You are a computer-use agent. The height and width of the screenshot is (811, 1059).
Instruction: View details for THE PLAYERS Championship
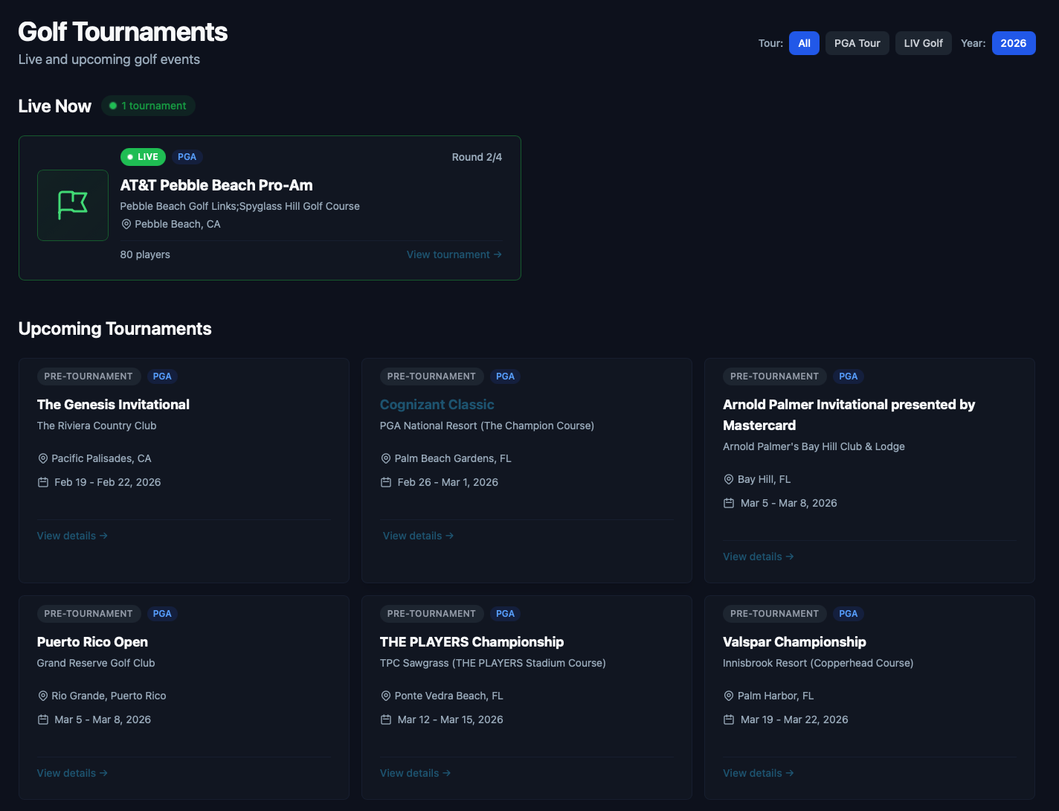tap(415, 773)
